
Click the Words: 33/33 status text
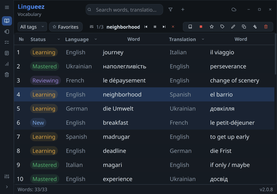[32, 189]
